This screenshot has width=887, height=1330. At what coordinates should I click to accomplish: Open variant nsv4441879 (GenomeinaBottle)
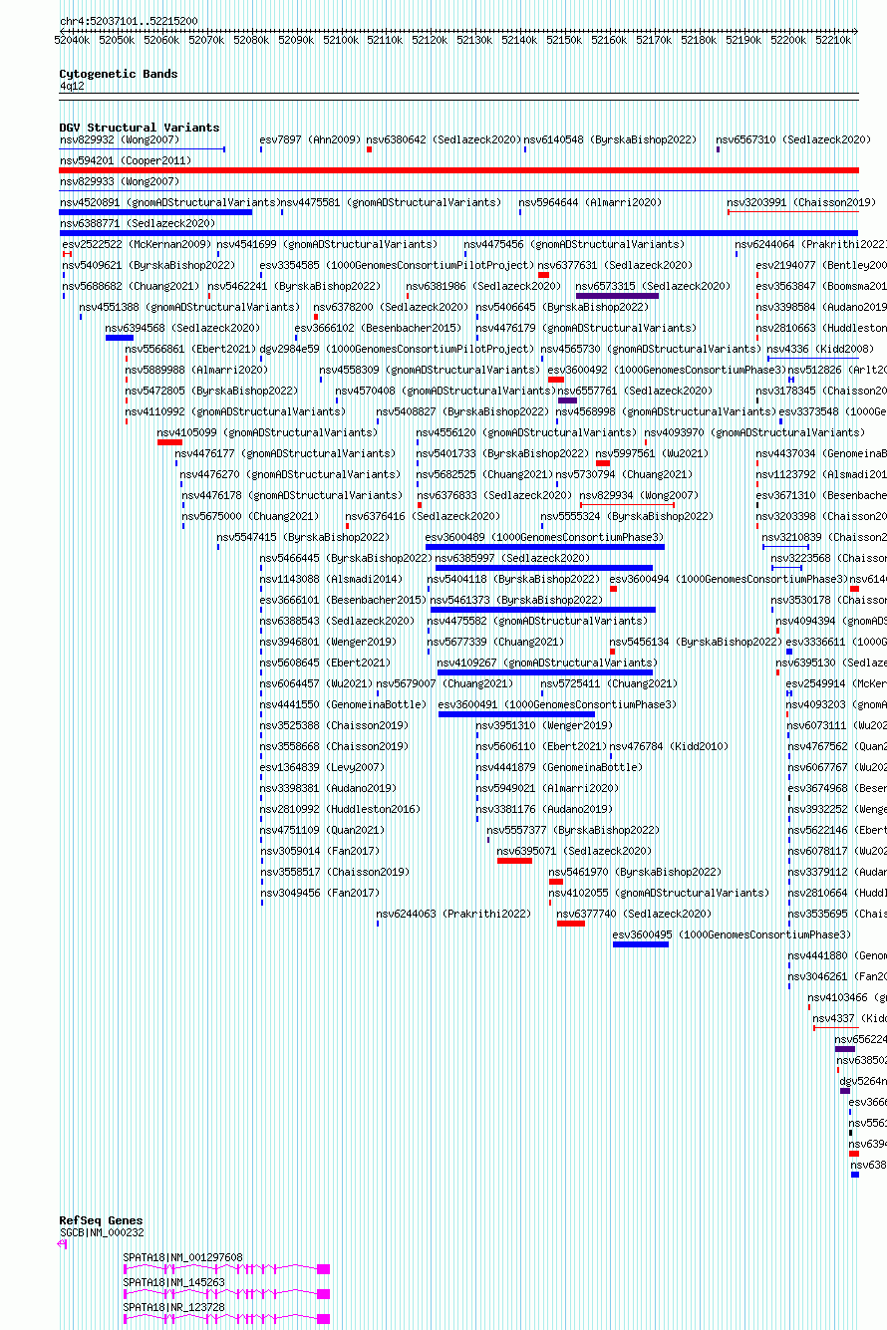coord(559,767)
